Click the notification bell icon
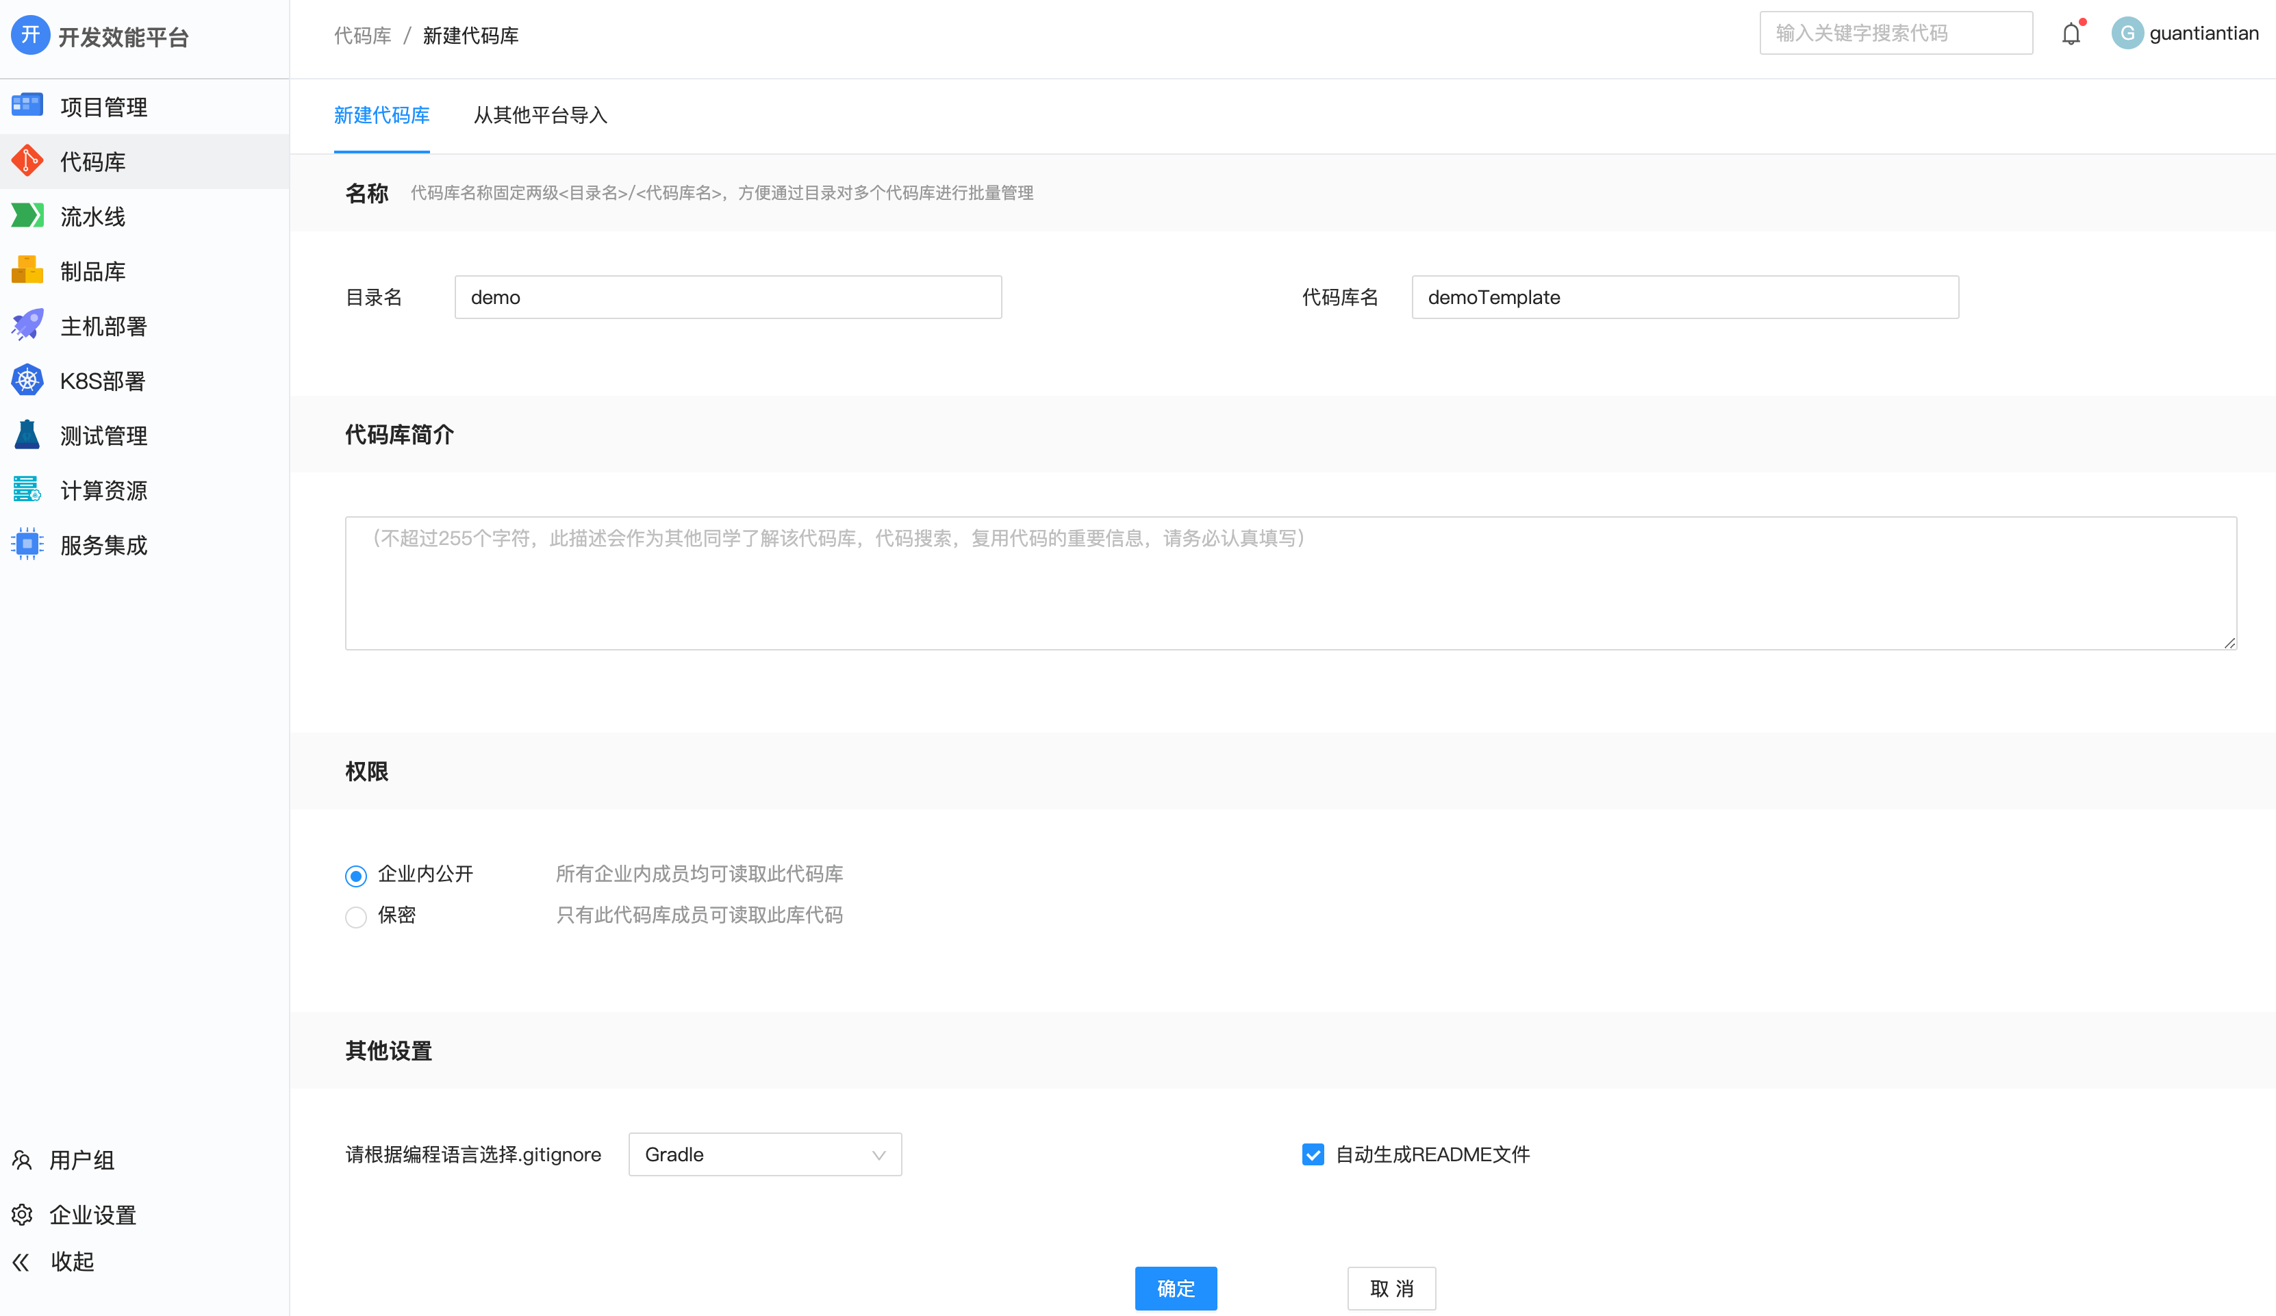Image resolution: width=2276 pixels, height=1316 pixels. [2071, 34]
